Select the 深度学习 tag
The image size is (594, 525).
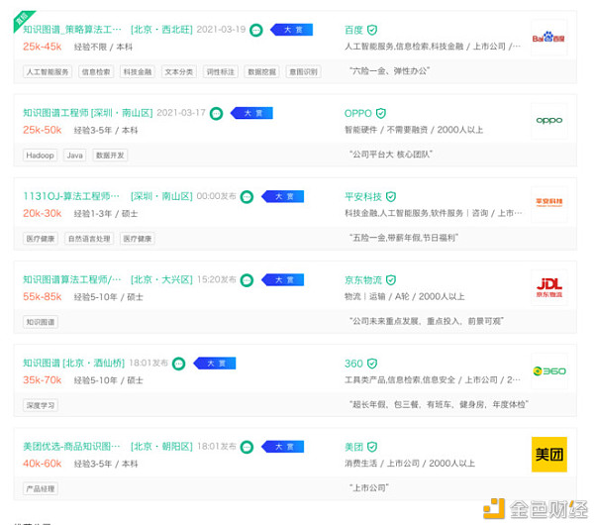coord(43,405)
